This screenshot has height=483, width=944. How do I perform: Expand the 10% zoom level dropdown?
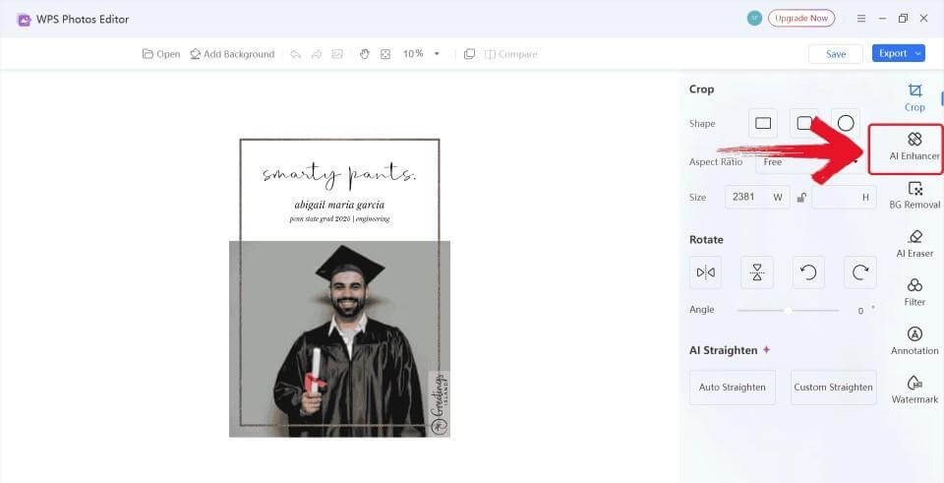[x=437, y=54]
